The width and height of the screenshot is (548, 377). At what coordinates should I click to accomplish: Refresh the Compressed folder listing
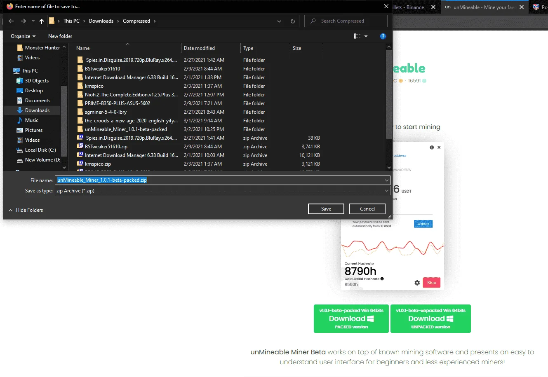(x=293, y=21)
